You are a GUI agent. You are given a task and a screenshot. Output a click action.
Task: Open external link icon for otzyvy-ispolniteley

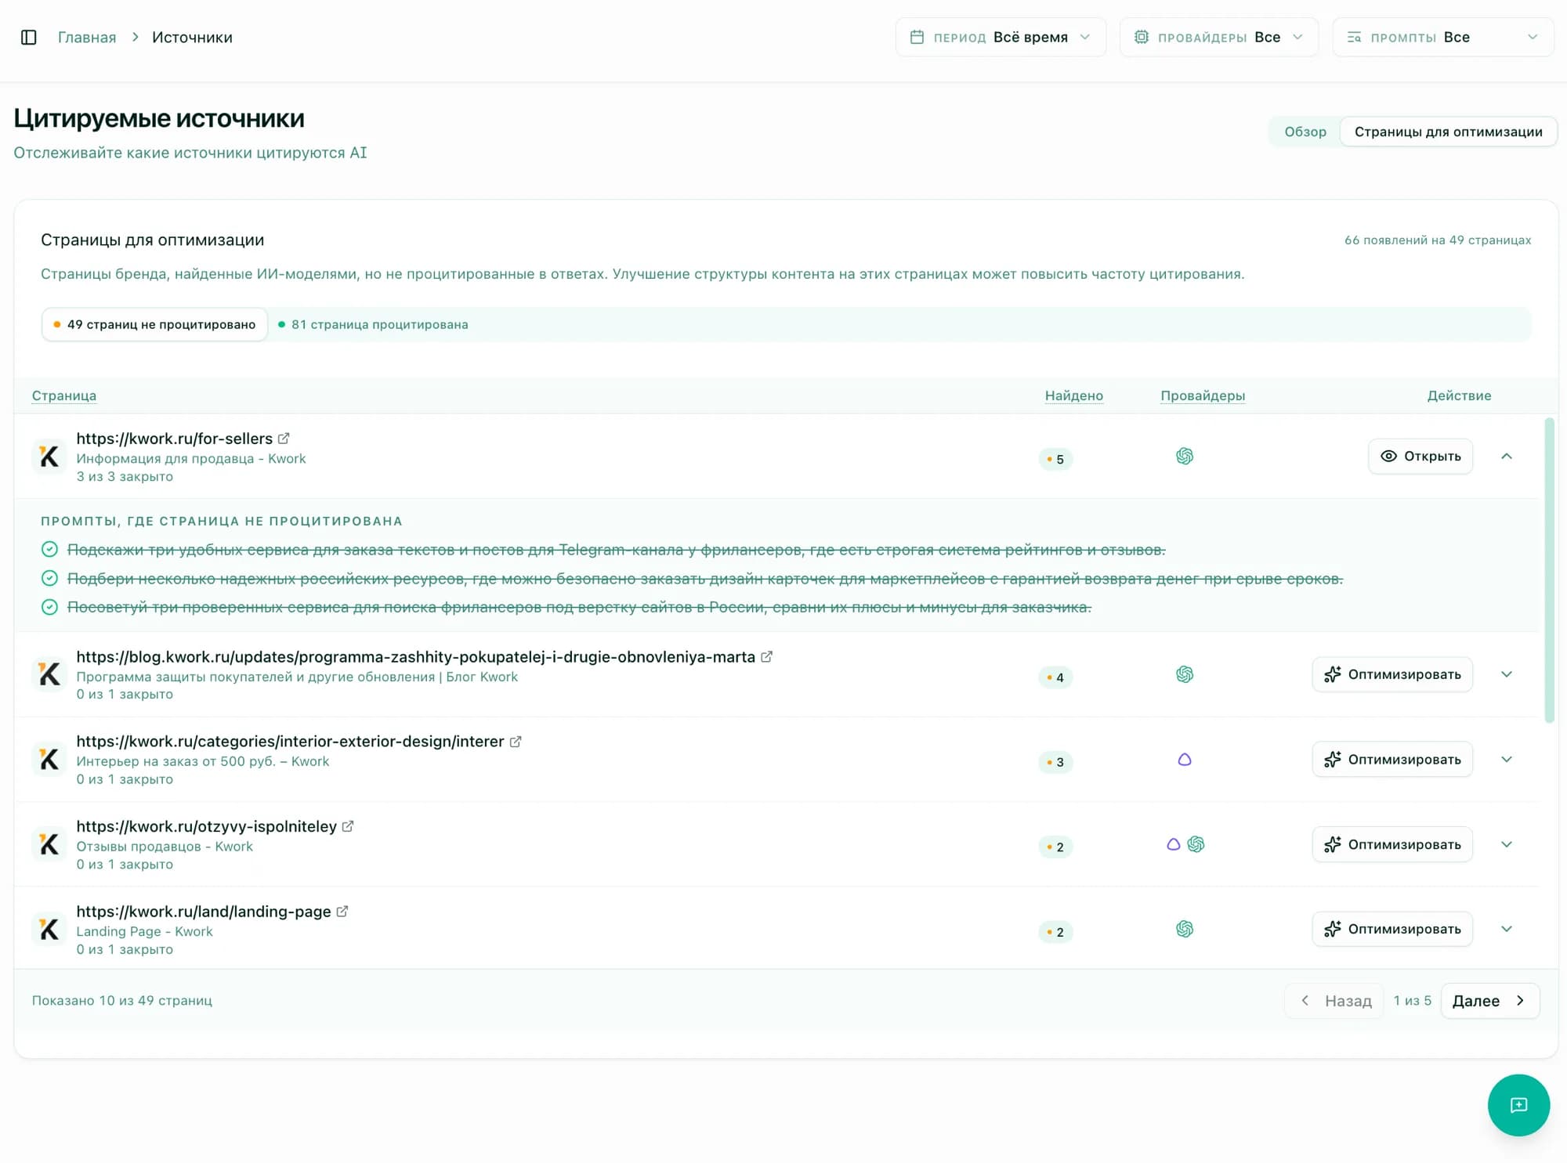(348, 826)
